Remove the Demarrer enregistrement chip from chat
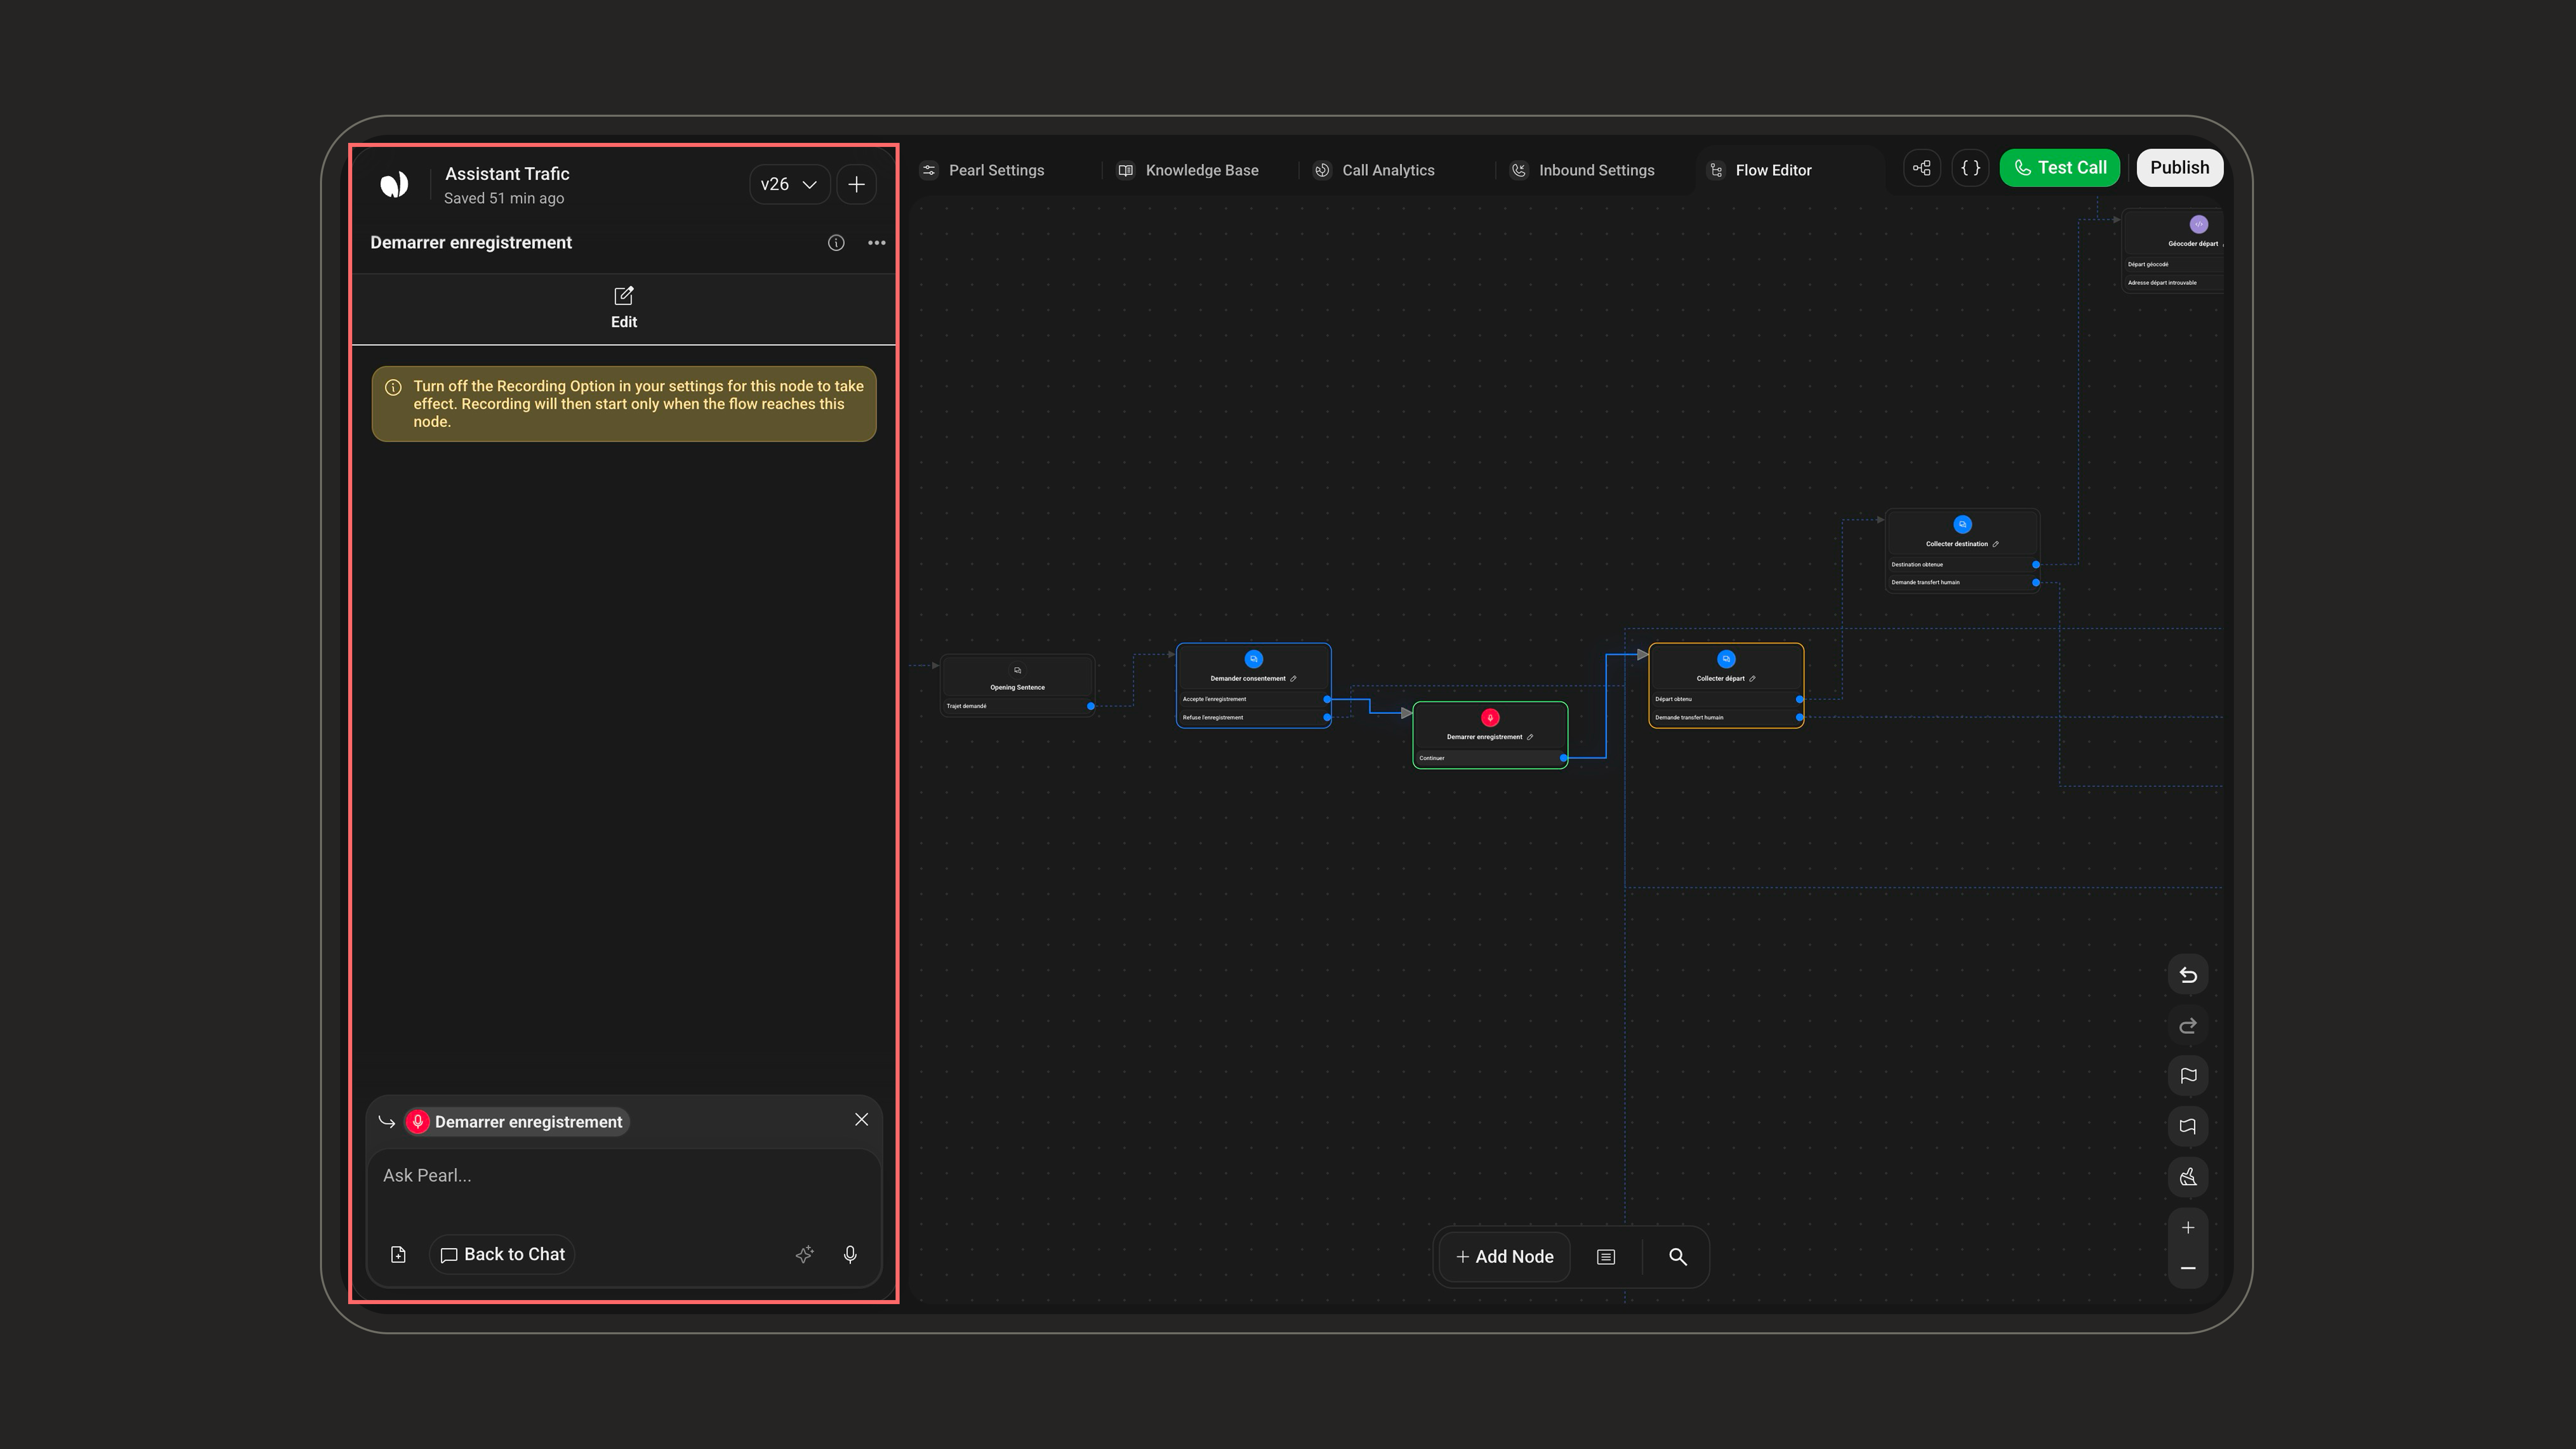 [x=862, y=1120]
